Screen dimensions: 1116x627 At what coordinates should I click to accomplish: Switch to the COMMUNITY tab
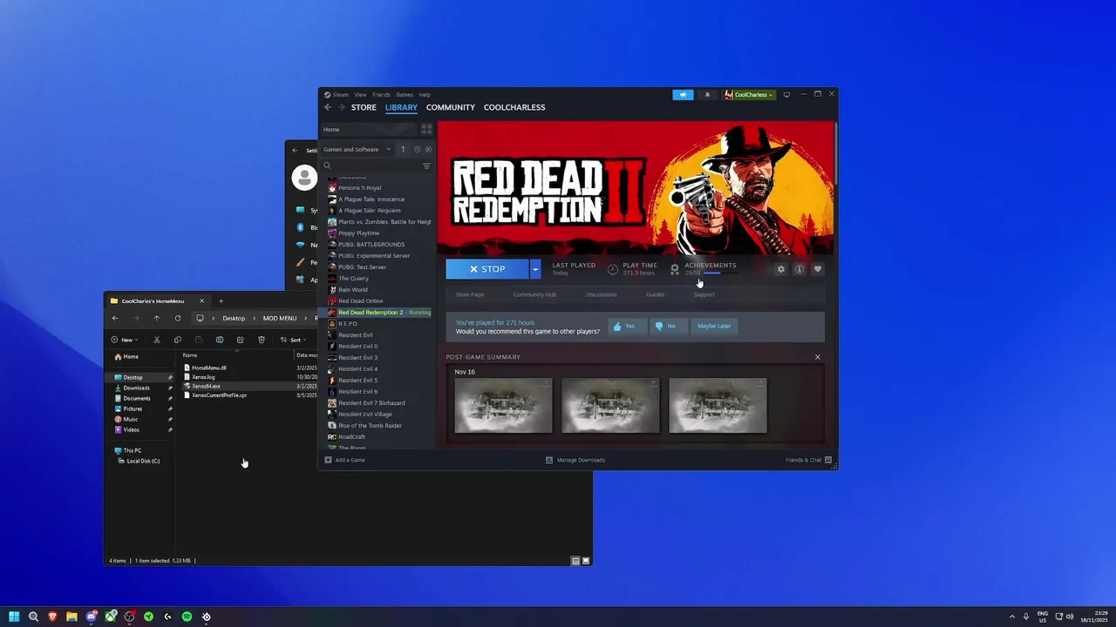[451, 107]
